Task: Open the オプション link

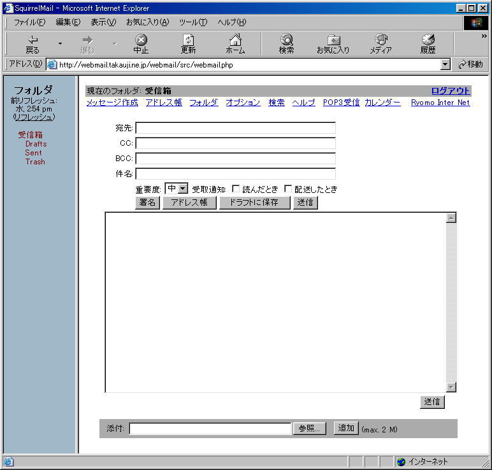Action: click(243, 103)
